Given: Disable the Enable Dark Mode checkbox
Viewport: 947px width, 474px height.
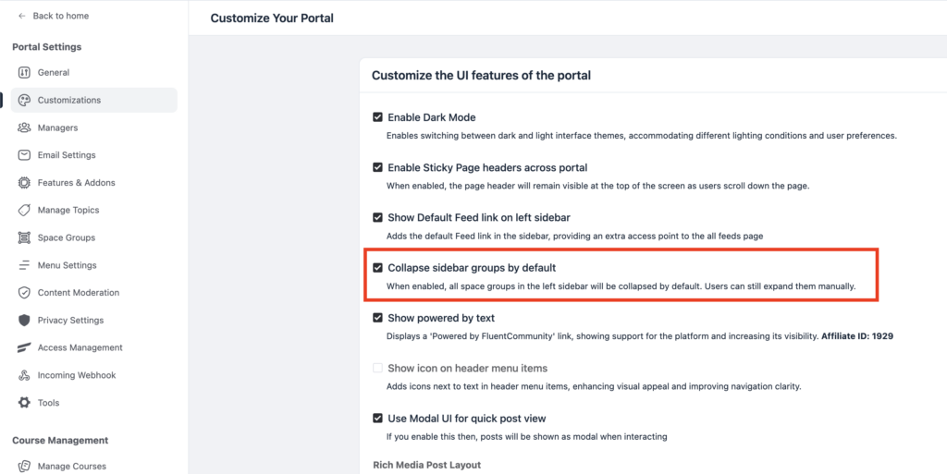Looking at the screenshot, I should pyautogui.click(x=377, y=117).
